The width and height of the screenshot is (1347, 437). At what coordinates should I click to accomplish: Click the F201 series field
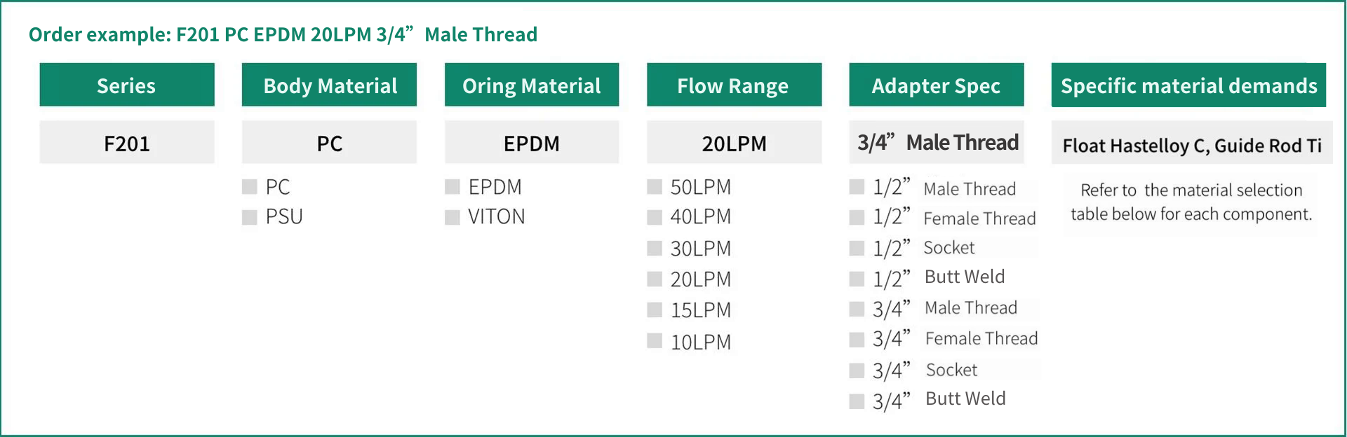pyautogui.click(x=127, y=142)
